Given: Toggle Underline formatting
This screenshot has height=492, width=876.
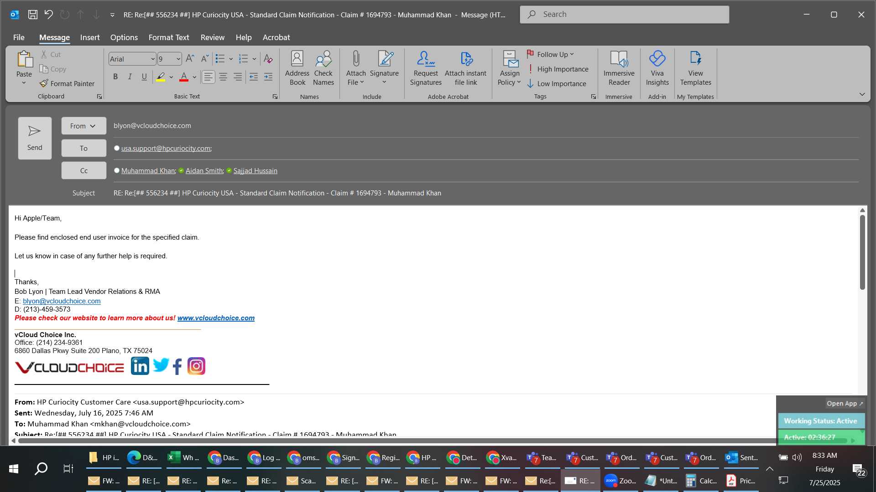Looking at the screenshot, I should tap(144, 77).
